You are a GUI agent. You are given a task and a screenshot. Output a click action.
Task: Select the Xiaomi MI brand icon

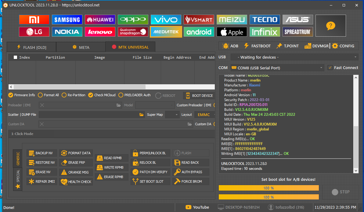coord(34,20)
